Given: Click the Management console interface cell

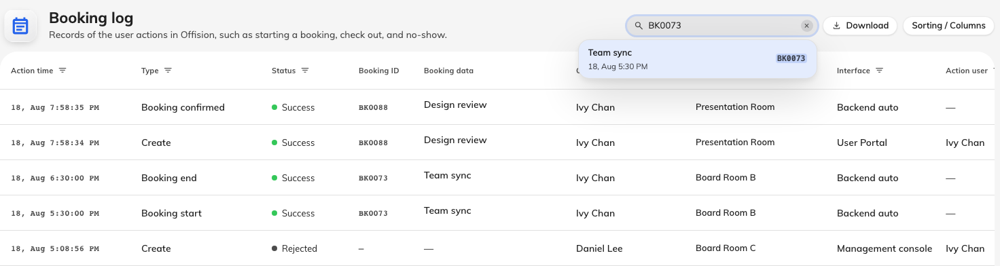Looking at the screenshot, I should [x=885, y=248].
